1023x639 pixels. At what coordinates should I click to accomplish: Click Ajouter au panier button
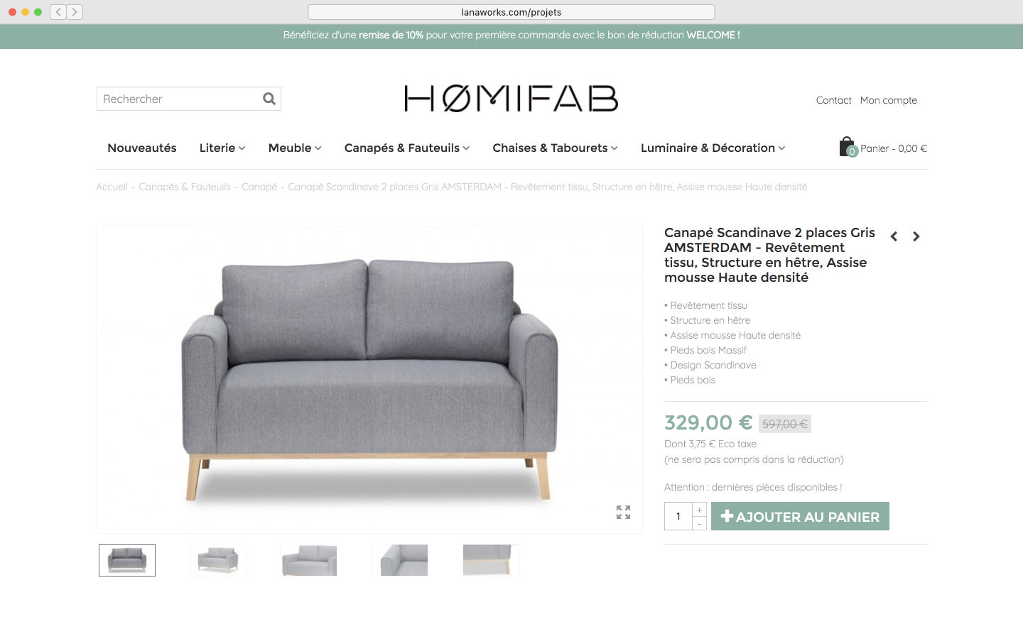800,516
